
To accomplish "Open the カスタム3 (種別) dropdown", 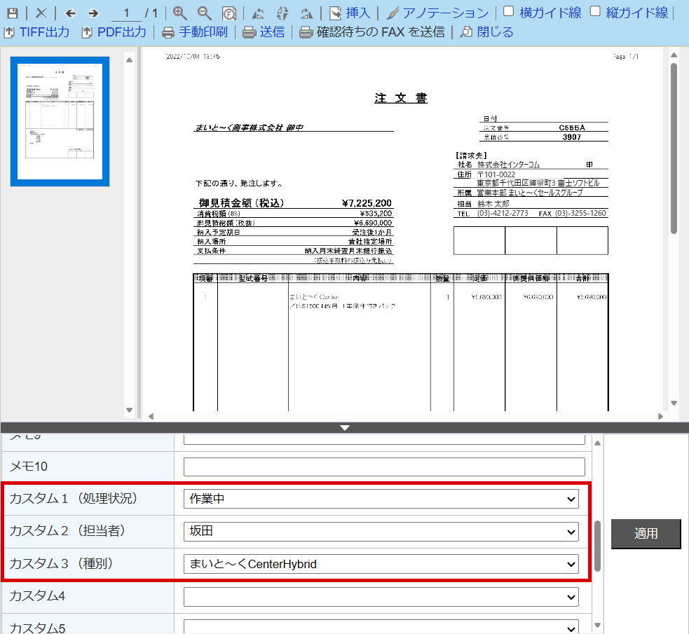I will point(381,563).
